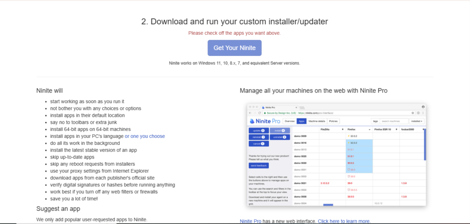The height and width of the screenshot is (224, 470).
Task: Click "install the latest stable version of an app"
Action: (x=94, y=150)
